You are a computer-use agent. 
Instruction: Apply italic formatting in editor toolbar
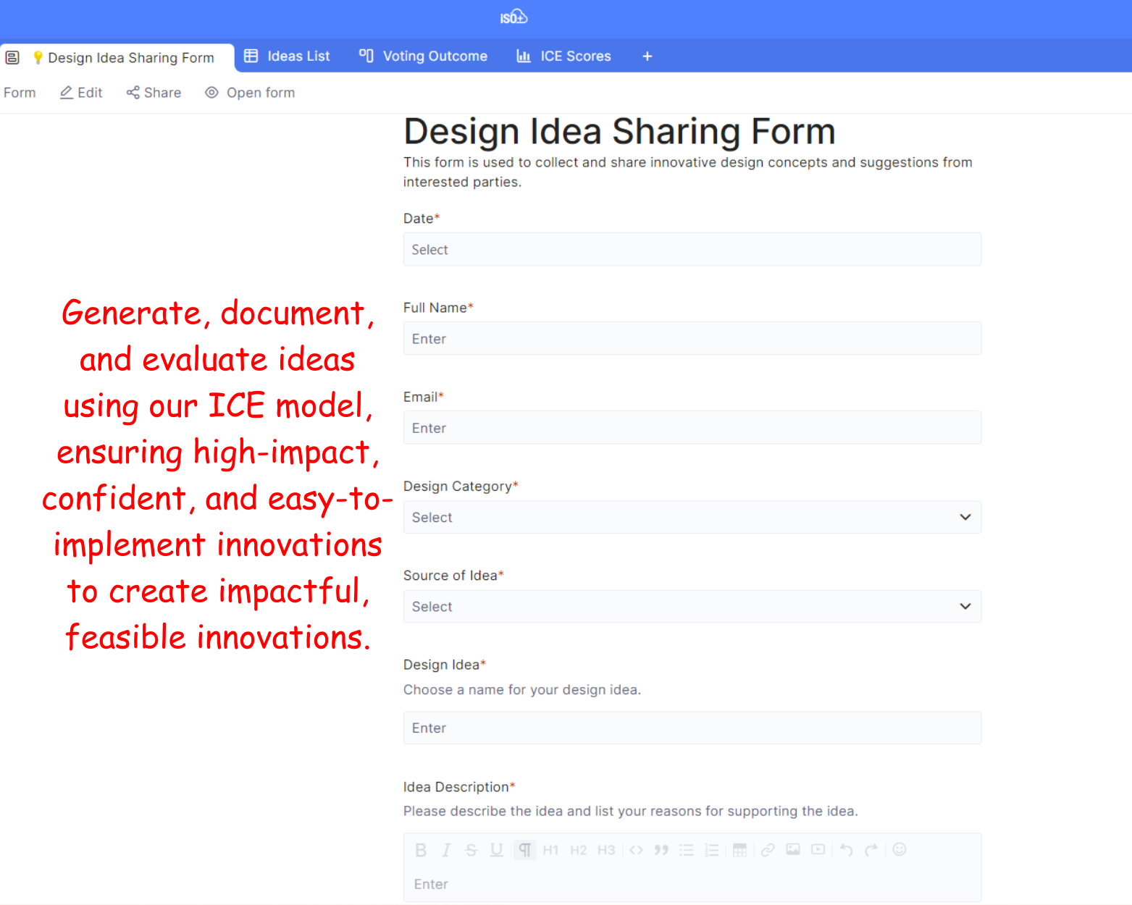(x=446, y=850)
